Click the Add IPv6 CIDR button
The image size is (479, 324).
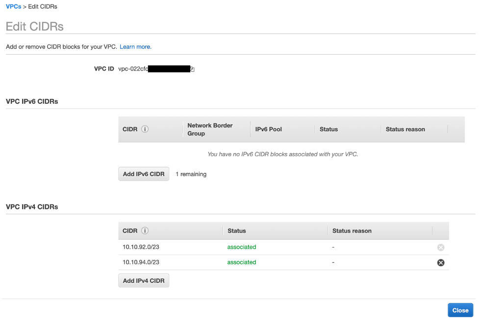tap(143, 174)
